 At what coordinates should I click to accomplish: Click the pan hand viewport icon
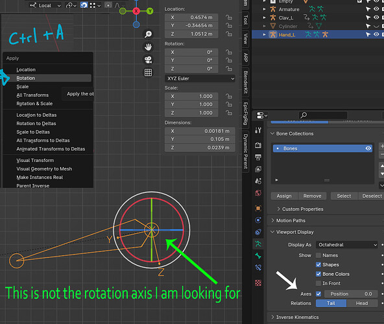point(148,47)
